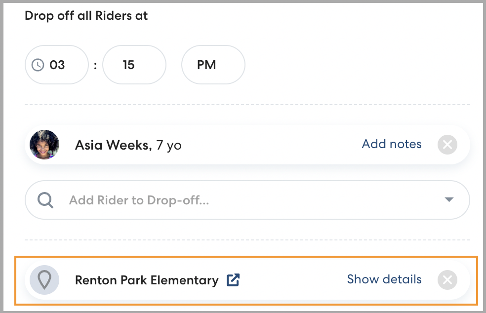Viewport: 486px width, 313px height.
Task: Click the Drop off all Riders heading
Action: click(x=86, y=15)
